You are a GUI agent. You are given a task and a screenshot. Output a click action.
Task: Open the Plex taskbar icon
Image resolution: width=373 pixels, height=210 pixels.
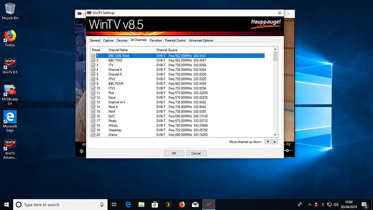tap(168, 205)
